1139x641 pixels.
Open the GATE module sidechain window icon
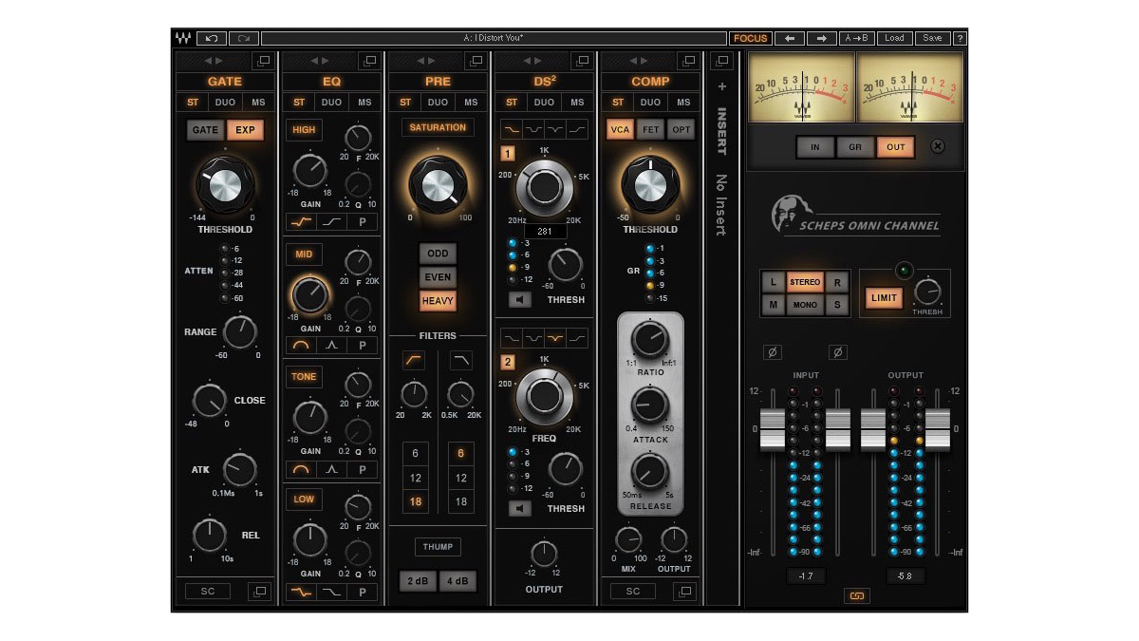(x=259, y=591)
